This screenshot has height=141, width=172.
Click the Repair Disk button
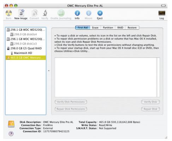click(150, 109)
